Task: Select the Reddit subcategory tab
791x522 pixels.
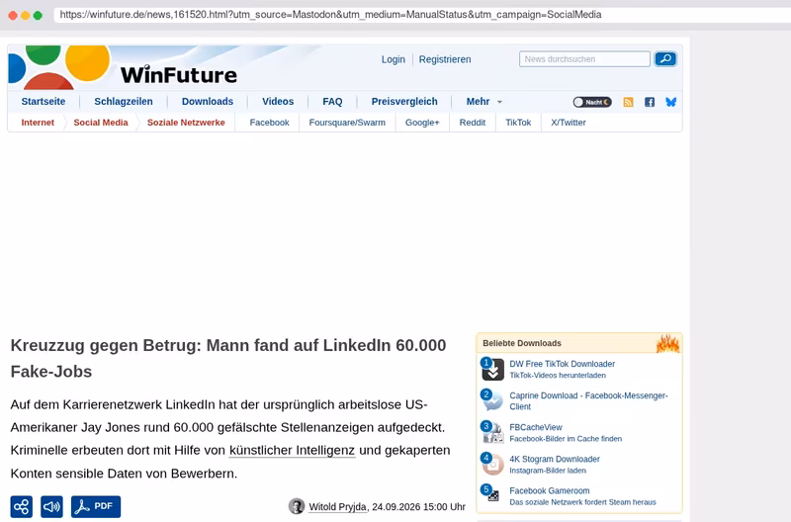Action: [473, 123]
